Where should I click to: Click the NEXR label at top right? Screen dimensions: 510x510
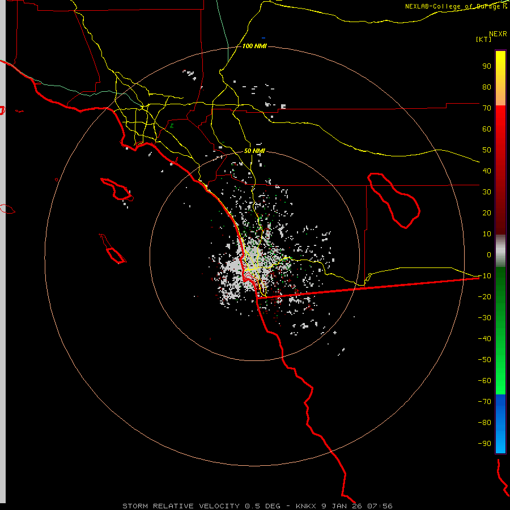(498, 33)
